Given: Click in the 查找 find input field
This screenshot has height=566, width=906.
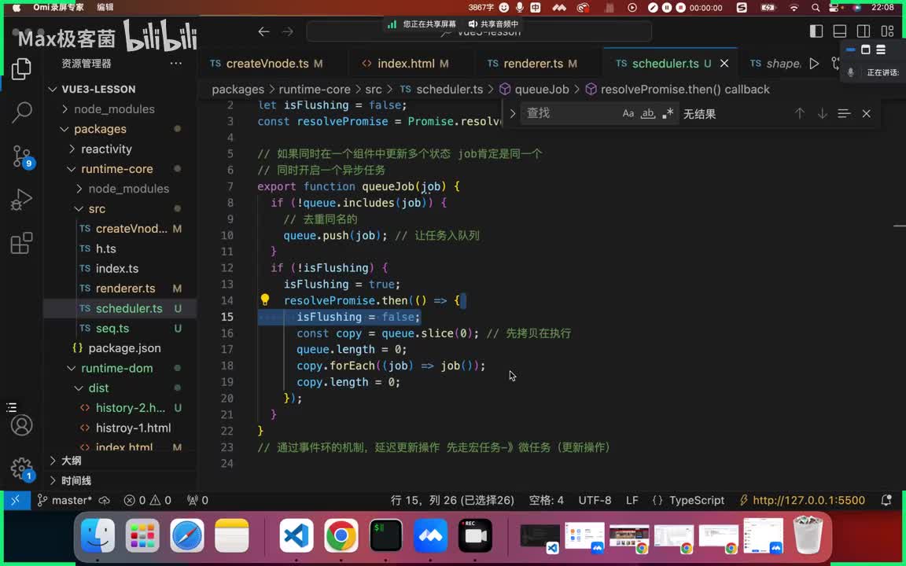Looking at the screenshot, I should 569,113.
